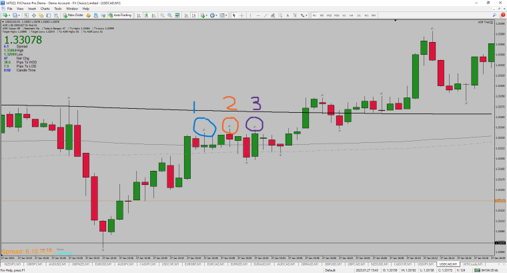Viewport: 507px width, 273px height.
Task: Select the crosshair tool
Action: click(241, 15)
